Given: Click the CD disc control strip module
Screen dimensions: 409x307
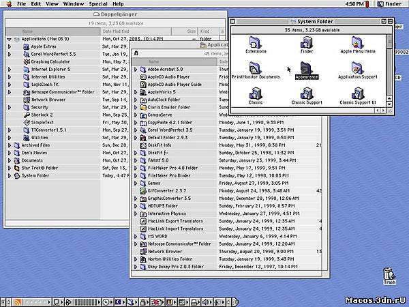Looking at the screenshot, I should [106, 302].
